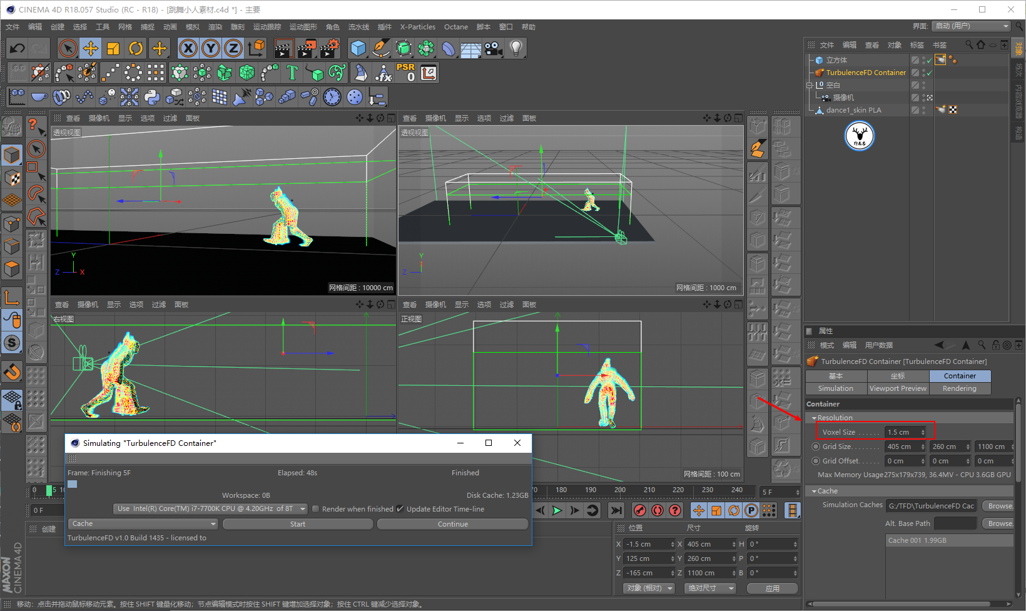Click the Voxel Size input field
This screenshot has height=611, width=1026.
coord(905,432)
